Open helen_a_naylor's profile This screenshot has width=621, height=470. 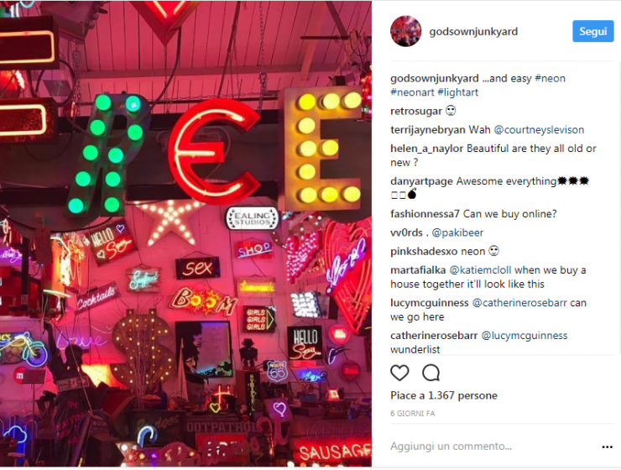pos(426,149)
